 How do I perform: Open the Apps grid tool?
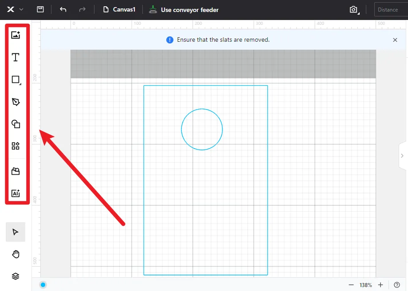(16, 146)
